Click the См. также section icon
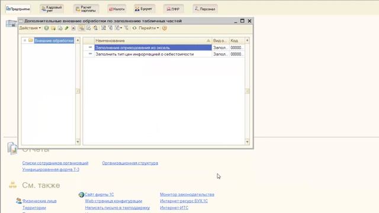This screenshot has width=379, height=213. (x=13, y=185)
